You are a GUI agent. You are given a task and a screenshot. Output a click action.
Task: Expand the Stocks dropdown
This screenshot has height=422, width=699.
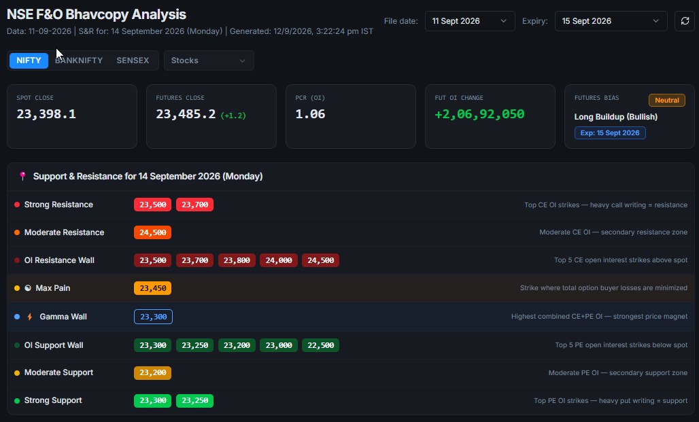pyautogui.click(x=209, y=60)
